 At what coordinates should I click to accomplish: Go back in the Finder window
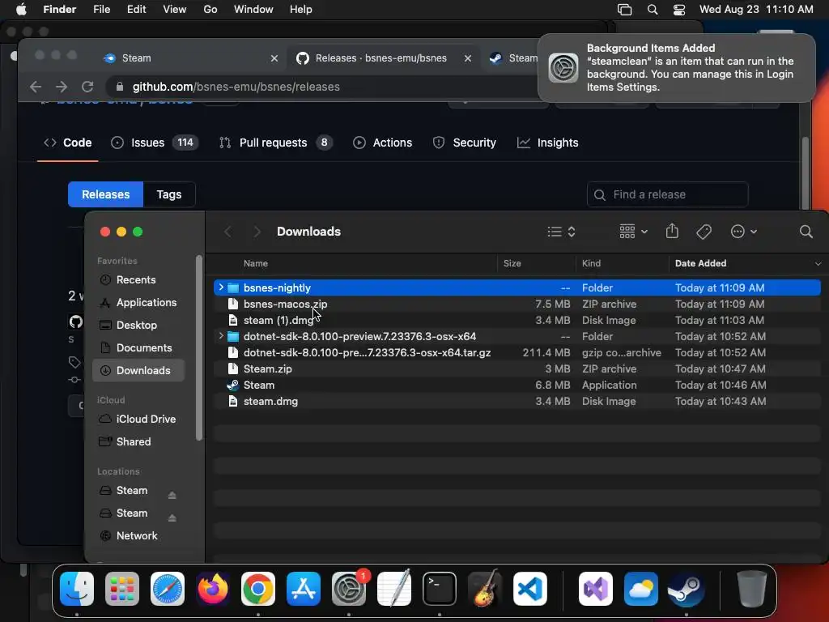(x=227, y=232)
